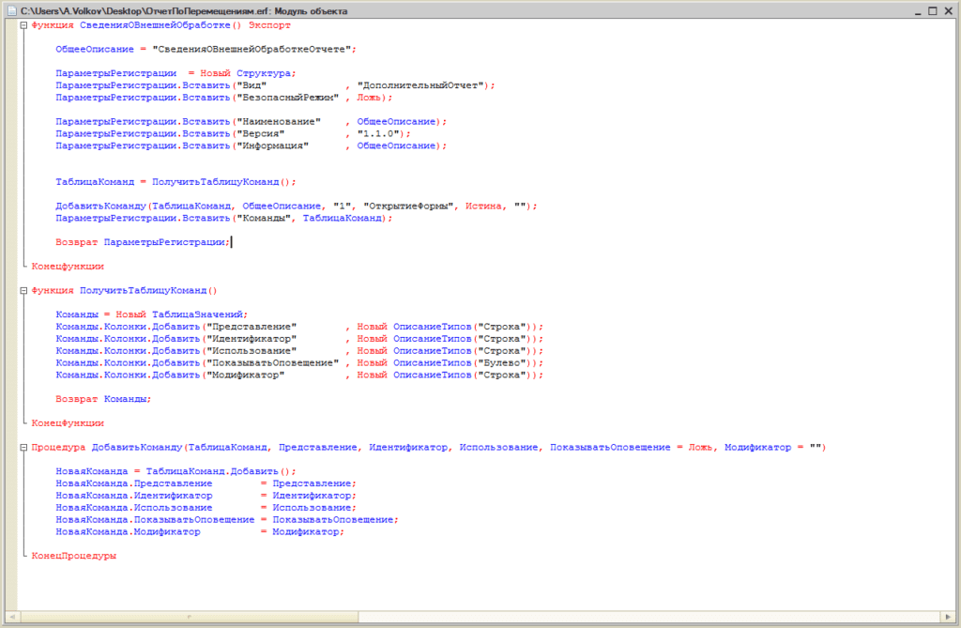
Task: Click the word Экспорт in first function
Action: pos(269,25)
